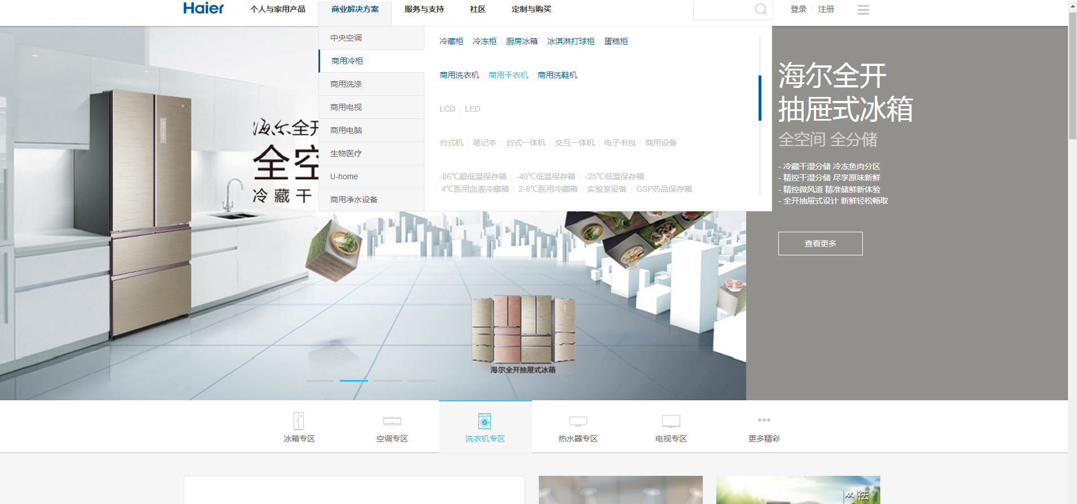The image size is (1077, 504).
Task: Open the 2-8℃医用冷藏箱 link
Action: pos(548,189)
